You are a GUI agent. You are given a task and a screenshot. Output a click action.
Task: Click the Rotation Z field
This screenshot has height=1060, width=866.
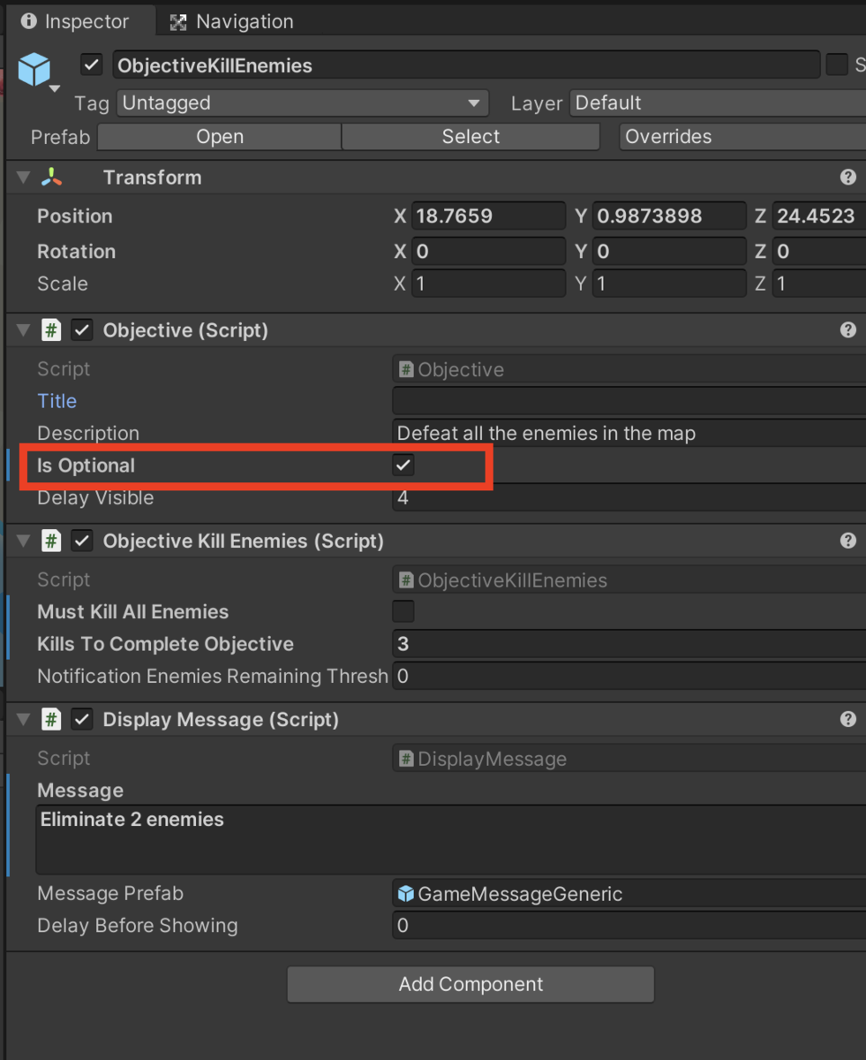point(819,252)
